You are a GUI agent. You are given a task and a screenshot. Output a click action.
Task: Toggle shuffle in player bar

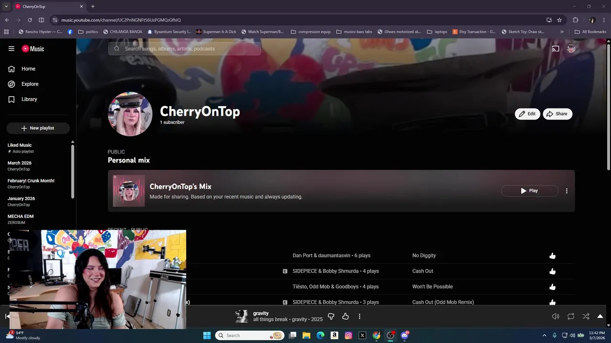click(586, 316)
